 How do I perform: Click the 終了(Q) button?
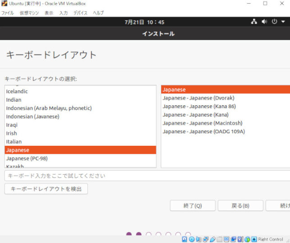coord(193,206)
